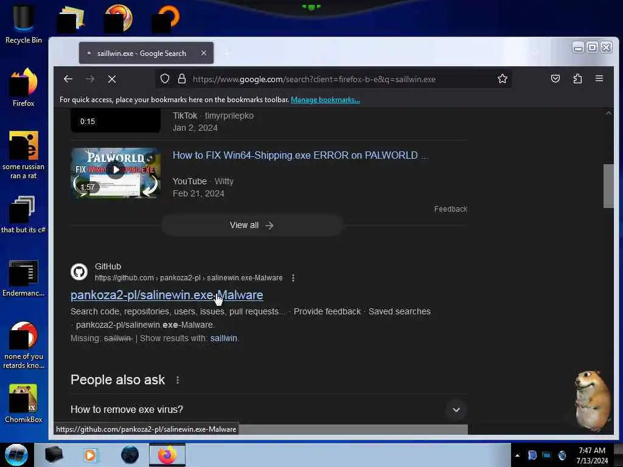Viewport: 623px width, 467px height.
Task: Open the black box taskbar icon
Action: [x=54, y=455]
